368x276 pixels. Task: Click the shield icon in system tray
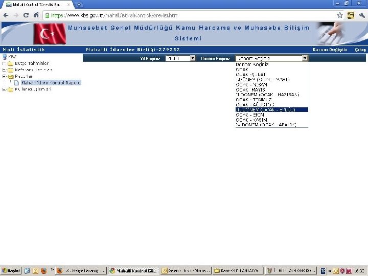point(342,271)
